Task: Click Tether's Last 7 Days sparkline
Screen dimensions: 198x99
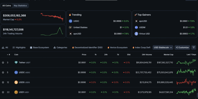Action: tap(186, 62)
